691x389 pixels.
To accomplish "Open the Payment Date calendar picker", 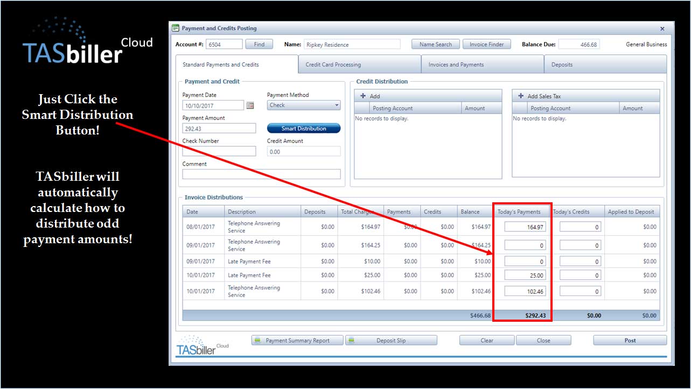I will tap(250, 105).
